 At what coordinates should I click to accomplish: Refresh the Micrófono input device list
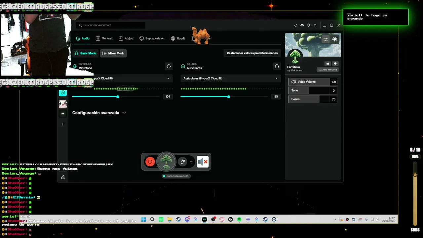tap(169, 66)
